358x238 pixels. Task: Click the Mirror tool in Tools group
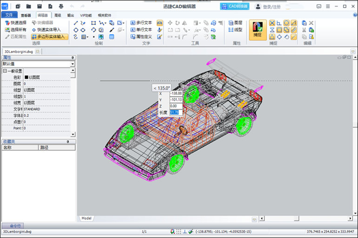point(185,23)
